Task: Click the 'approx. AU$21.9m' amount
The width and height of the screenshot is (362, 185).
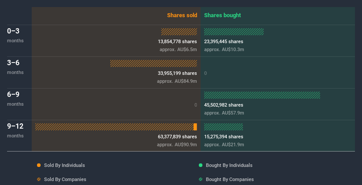Action: pyautogui.click(x=224, y=144)
